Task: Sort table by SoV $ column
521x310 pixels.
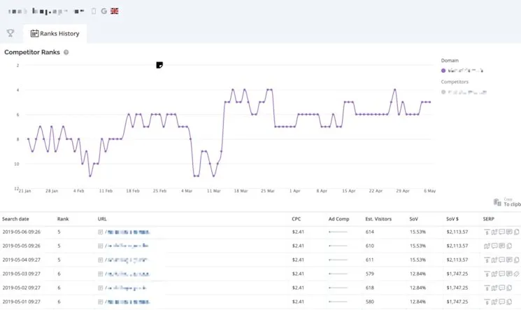Action: [452, 219]
